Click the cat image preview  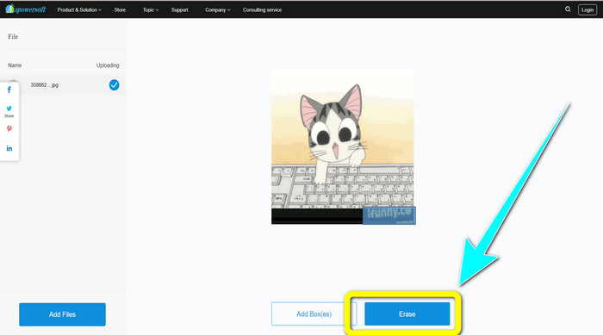(343, 146)
